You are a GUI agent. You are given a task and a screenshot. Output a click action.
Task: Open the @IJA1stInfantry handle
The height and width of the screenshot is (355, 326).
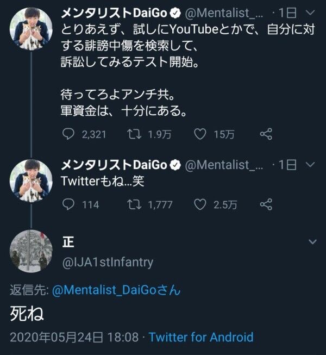(108, 262)
